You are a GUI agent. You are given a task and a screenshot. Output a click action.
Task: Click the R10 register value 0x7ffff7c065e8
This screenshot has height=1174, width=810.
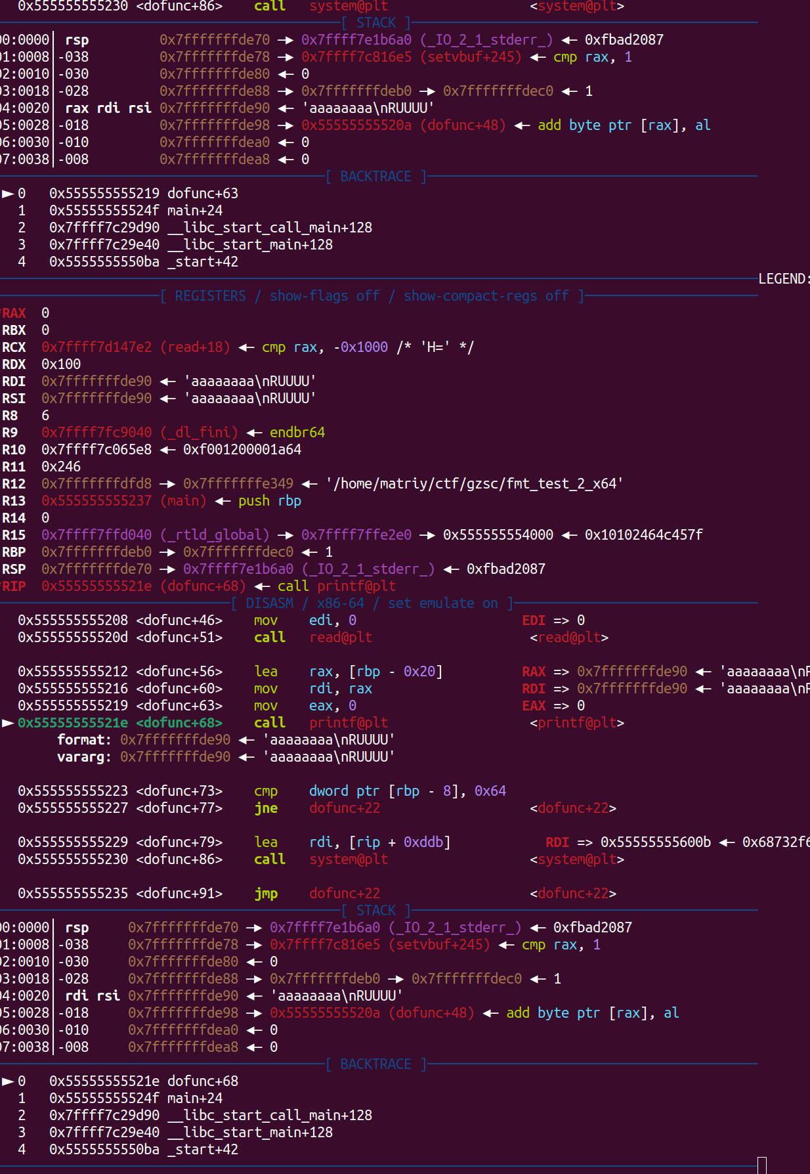coord(96,450)
